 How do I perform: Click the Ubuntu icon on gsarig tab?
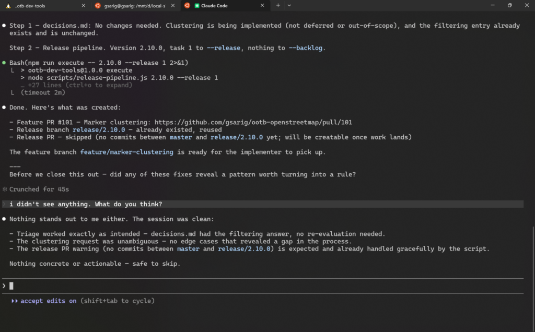click(98, 5)
